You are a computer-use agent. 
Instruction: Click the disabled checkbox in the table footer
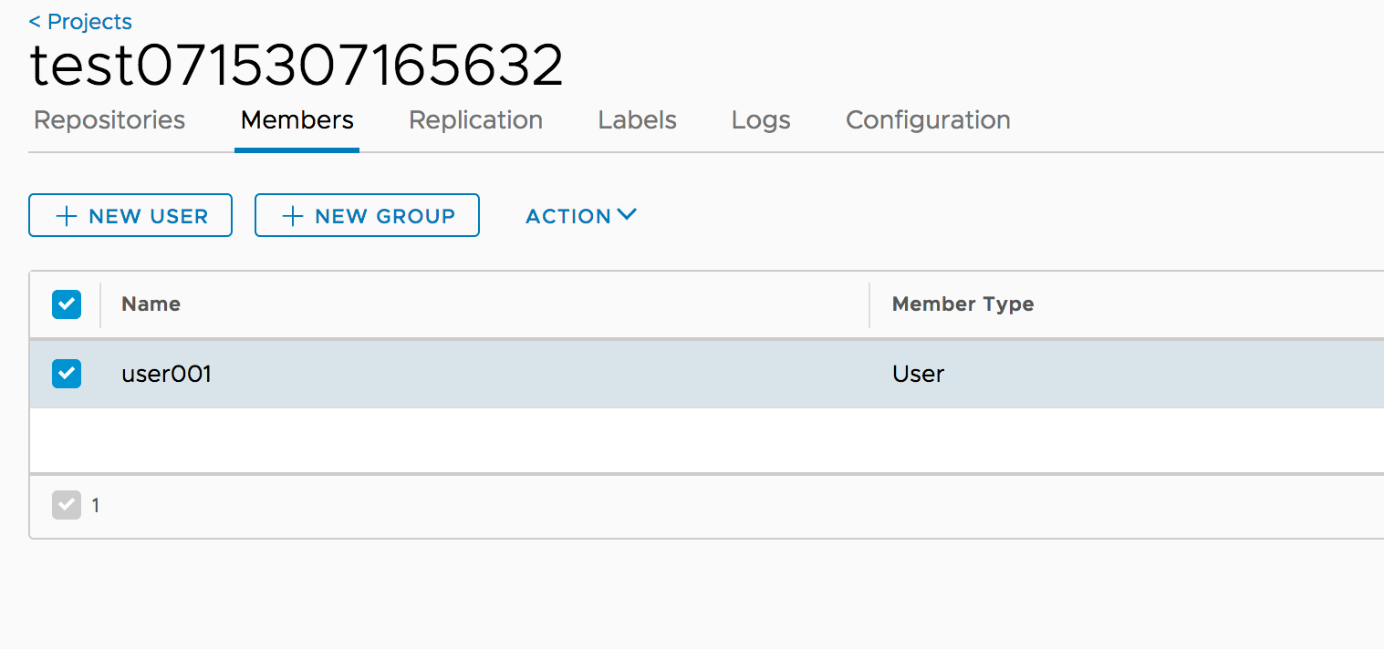click(67, 505)
